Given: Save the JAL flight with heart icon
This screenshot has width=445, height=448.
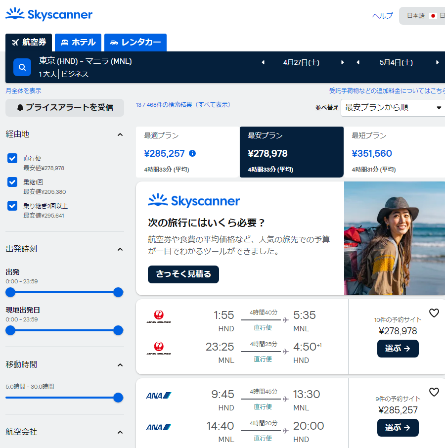Looking at the screenshot, I should tap(434, 313).
